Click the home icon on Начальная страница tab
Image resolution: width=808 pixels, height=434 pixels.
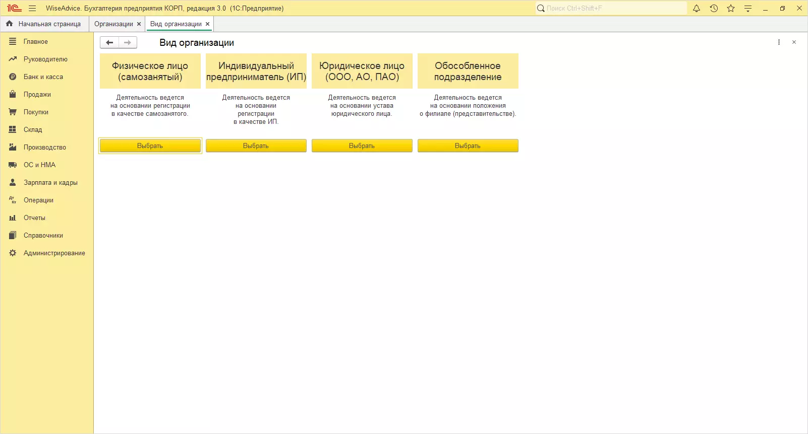pos(9,24)
